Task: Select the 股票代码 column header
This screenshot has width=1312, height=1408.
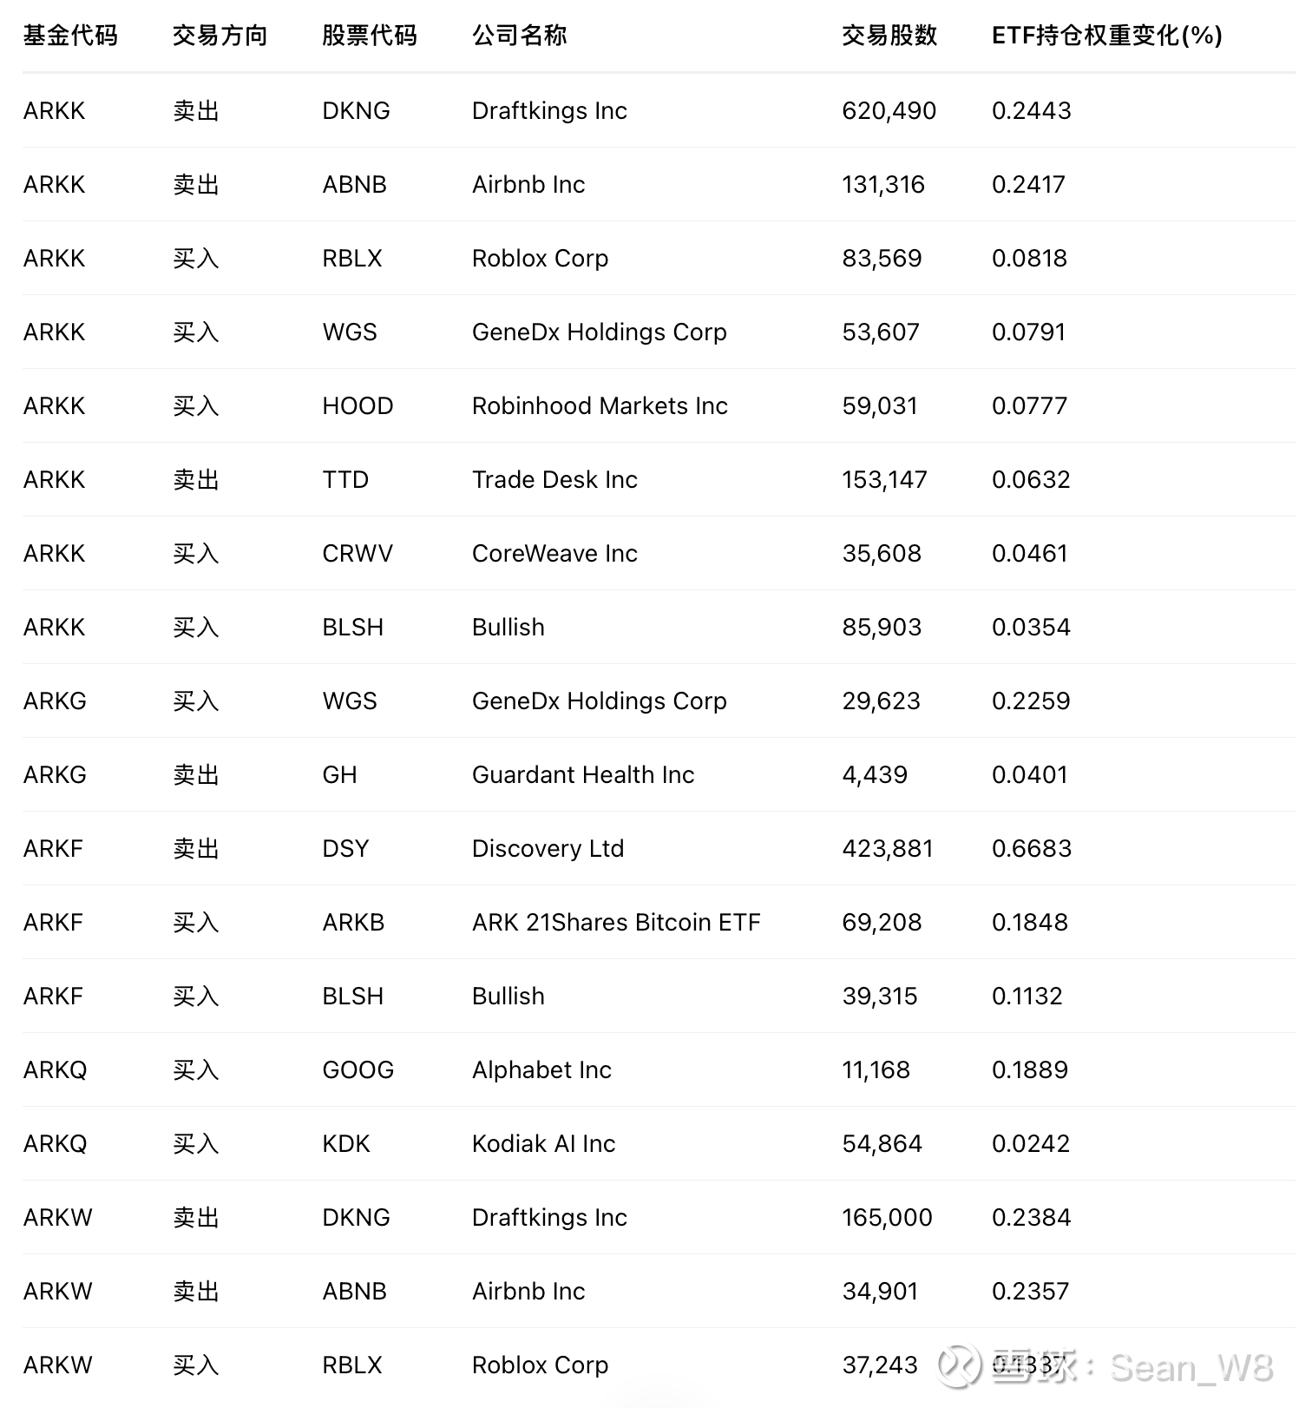Action: point(370,36)
